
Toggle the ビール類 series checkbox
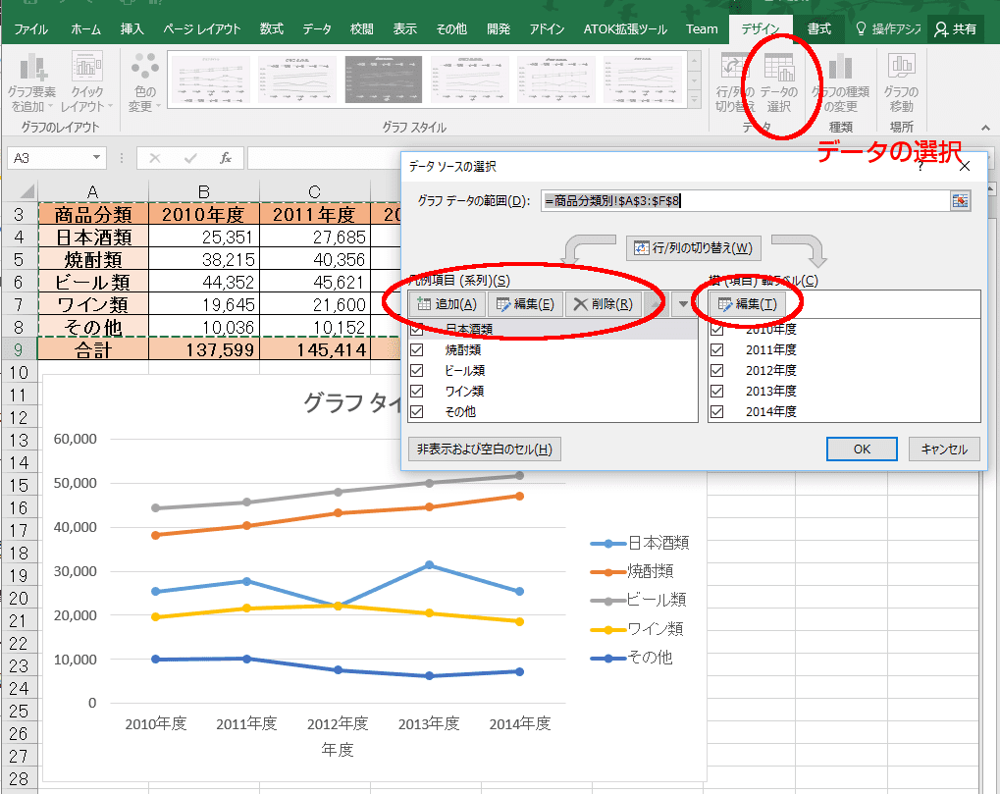tap(417, 370)
